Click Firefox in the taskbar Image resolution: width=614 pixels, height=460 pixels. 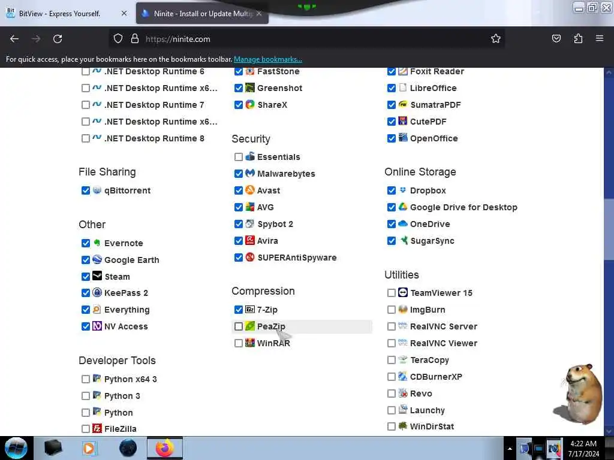165,448
